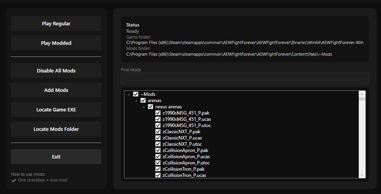Click the Play Regular button
Viewport: 381px width, 194px height.
point(56,23)
